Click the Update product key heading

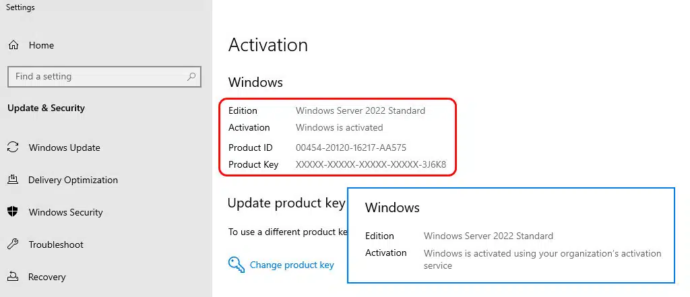click(286, 203)
